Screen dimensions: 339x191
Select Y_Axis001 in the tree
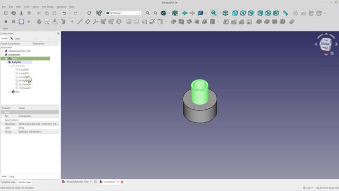(24, 73)
